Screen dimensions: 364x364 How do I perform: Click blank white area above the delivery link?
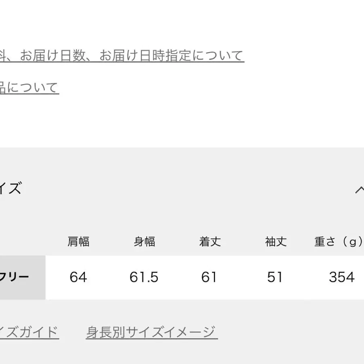tap(182, 20)
